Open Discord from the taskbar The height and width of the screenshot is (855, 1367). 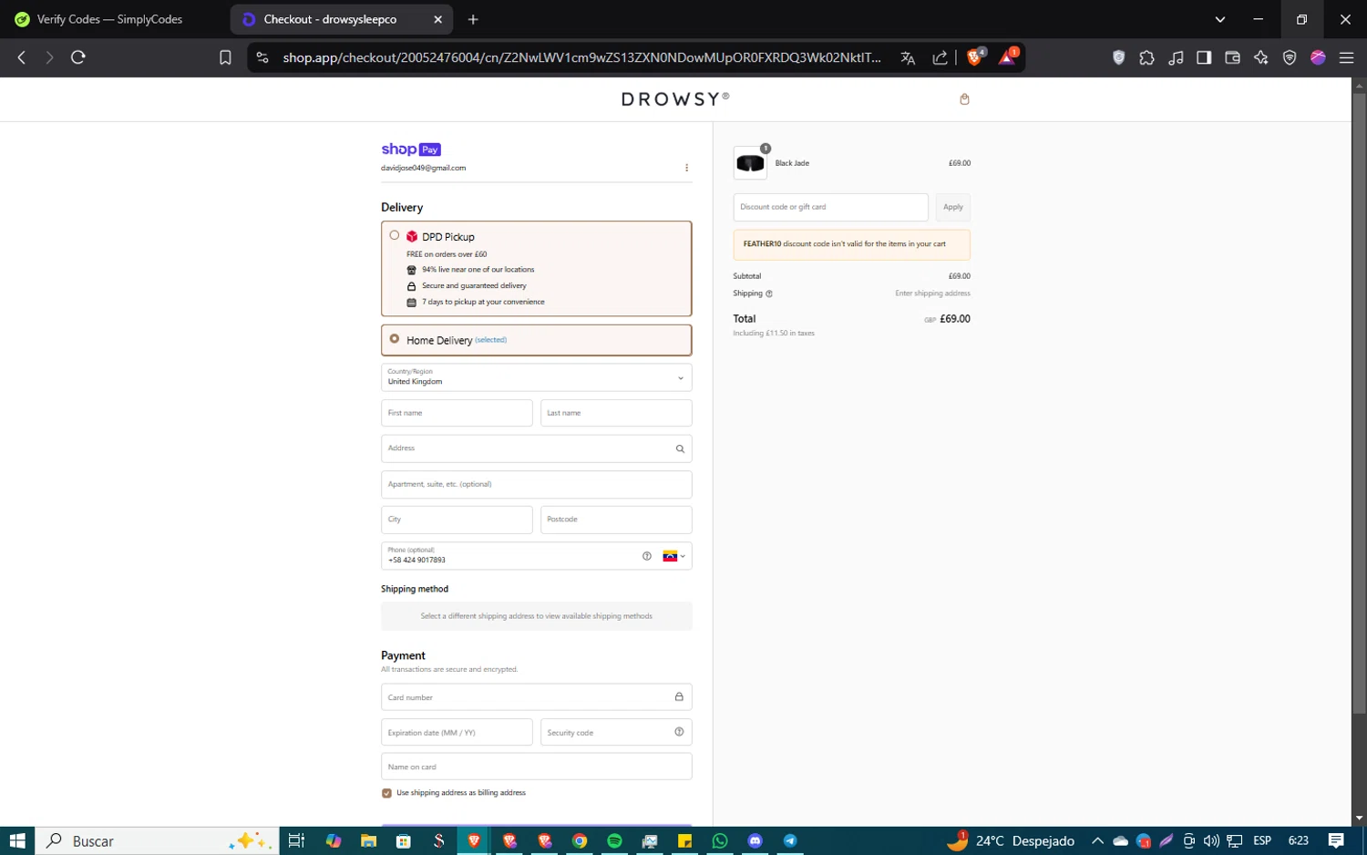point(755,840)
